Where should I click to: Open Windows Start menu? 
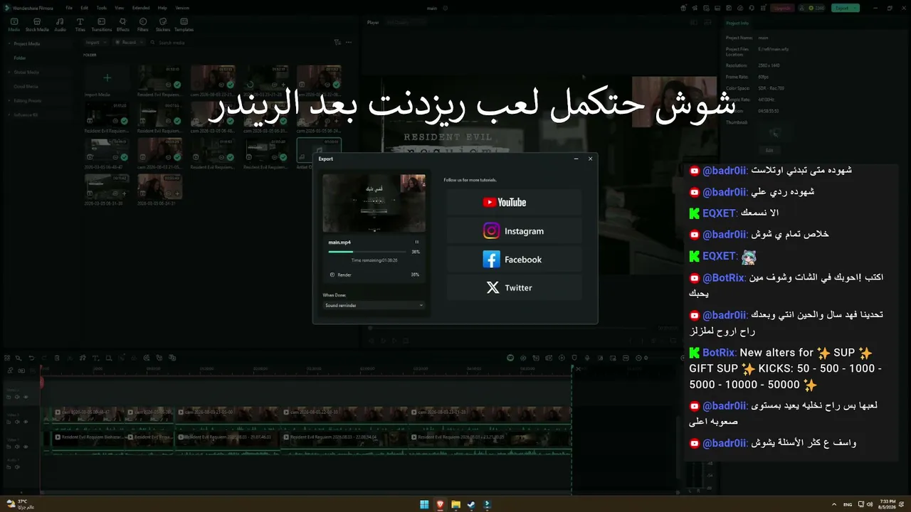click(x=424, y=505)
